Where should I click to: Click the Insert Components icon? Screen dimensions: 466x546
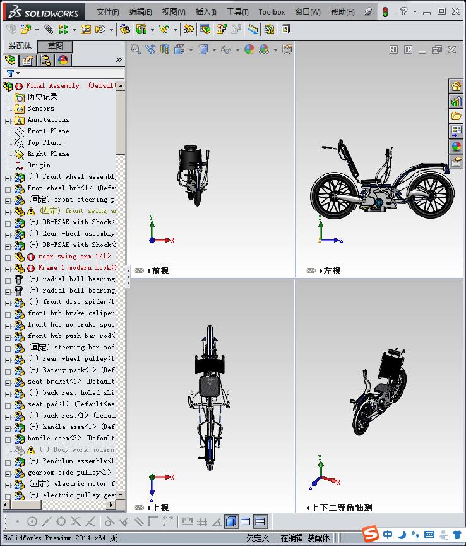click(25, 29)
